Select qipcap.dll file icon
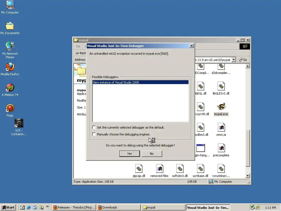 [x=139, y=169]
